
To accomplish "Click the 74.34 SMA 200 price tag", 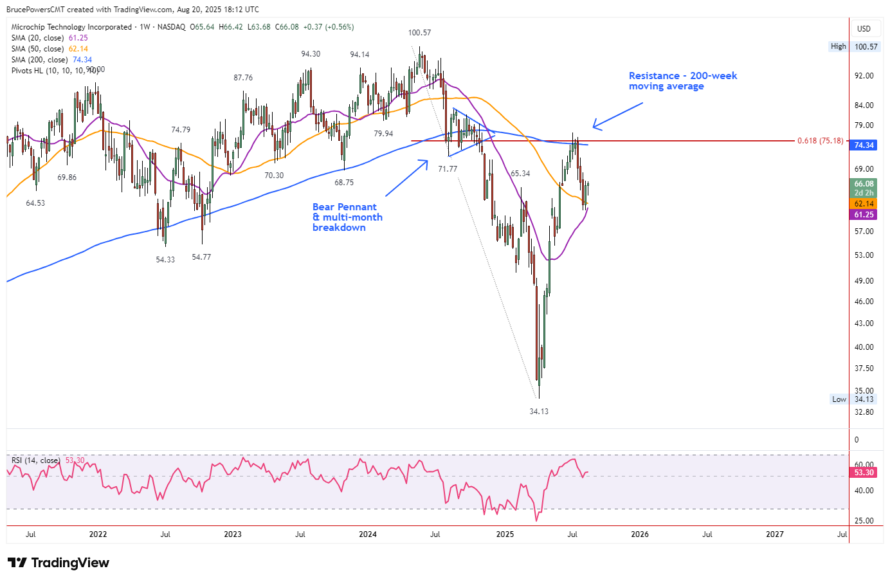I will click(864, 145).
